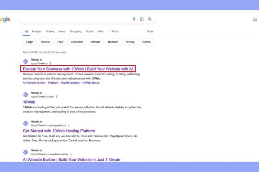Open three-dot options for 10web.io jobs result
Image resolution: width=259 pixels, height=172 pixels.
(63, 97)
